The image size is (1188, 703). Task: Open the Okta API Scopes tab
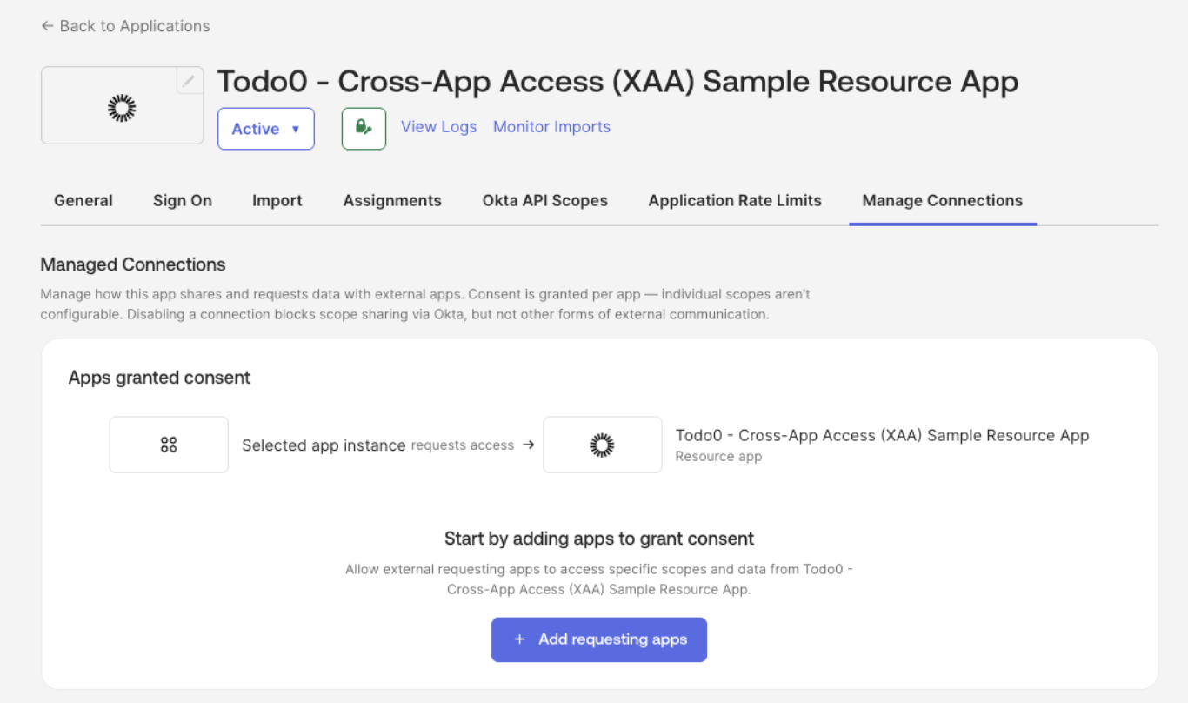coord(545,200)
